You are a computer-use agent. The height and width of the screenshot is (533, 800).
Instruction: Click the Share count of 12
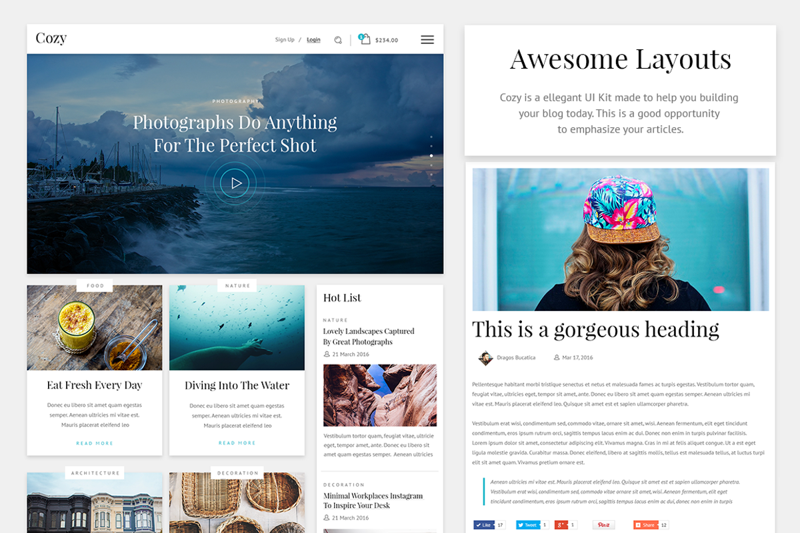click(x=664, y=525)
